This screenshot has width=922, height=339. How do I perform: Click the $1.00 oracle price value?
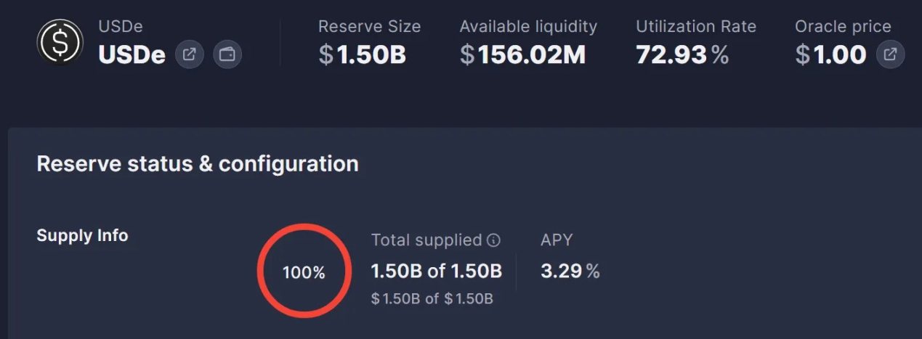[x=830, y=54]
